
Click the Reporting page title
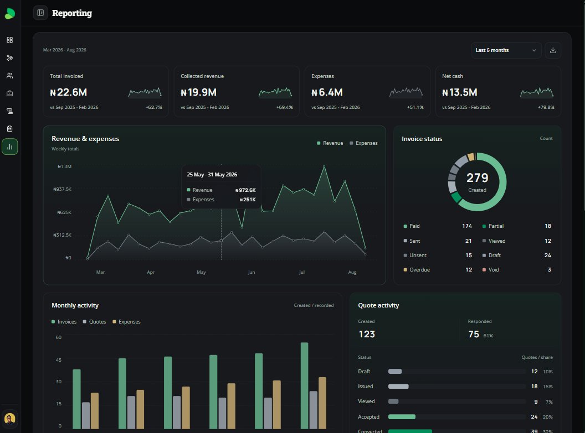(x=72, y=13)
